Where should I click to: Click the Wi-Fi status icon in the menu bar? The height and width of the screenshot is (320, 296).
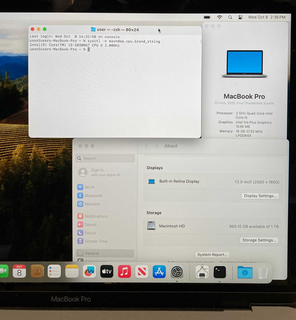click(220, 17)
